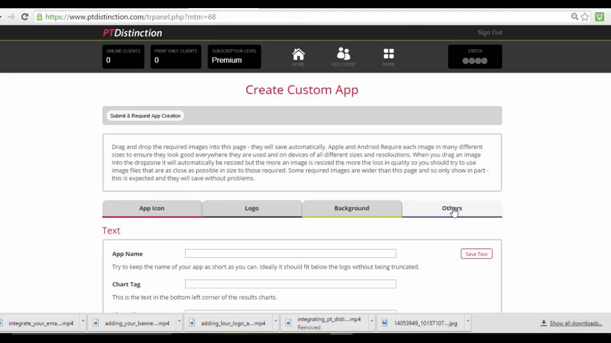The width and height of the screenshot is (611, 343).
Task: Open Show all downloads link
Action: tap(576, 323)
